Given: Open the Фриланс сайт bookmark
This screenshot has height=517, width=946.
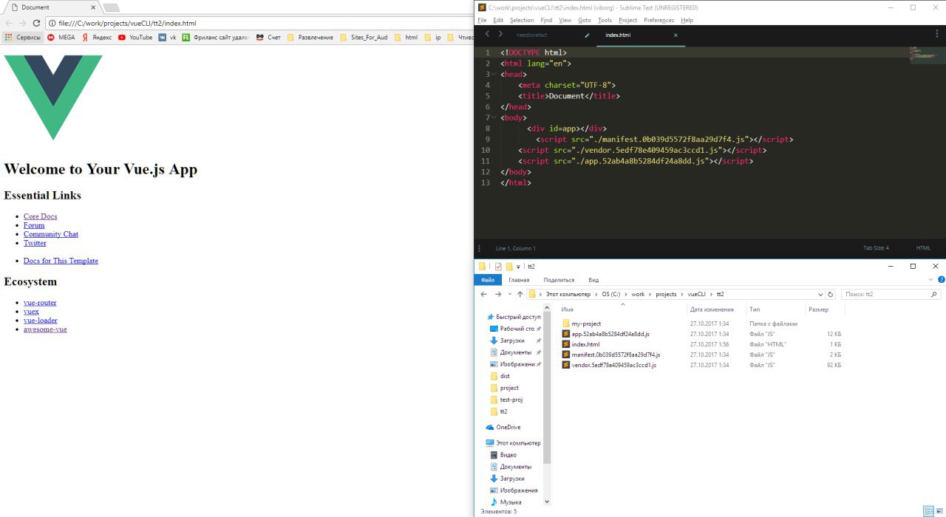Looking at the screenshot, I should point(216,37).
